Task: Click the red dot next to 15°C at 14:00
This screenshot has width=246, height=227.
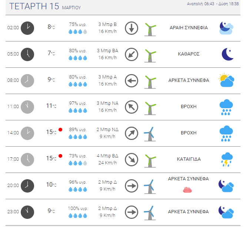Action: coord(60,130)
